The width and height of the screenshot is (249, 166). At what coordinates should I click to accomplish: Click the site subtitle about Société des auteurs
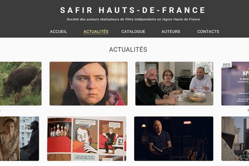point(133,20)
